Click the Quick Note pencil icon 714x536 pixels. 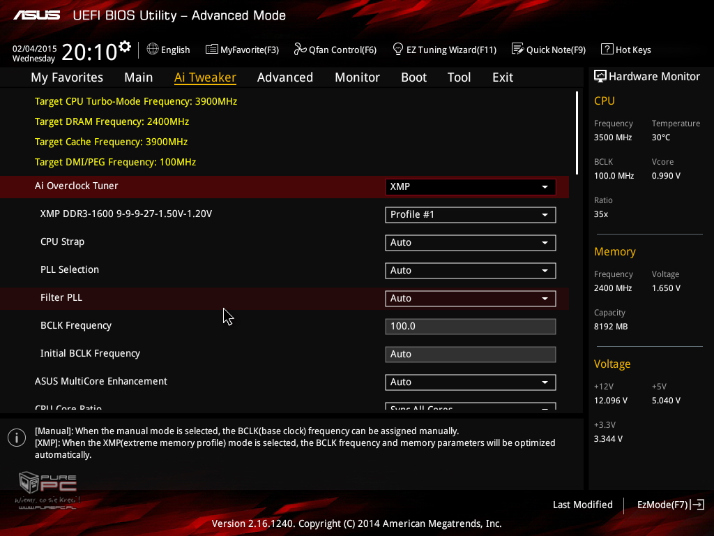[x=518, y=49]
